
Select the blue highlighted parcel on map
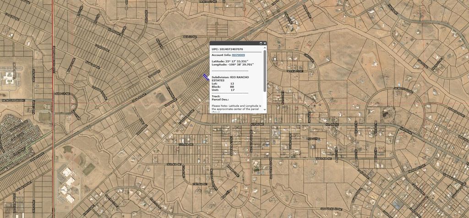pyautogui.click(x=206, y=77)
